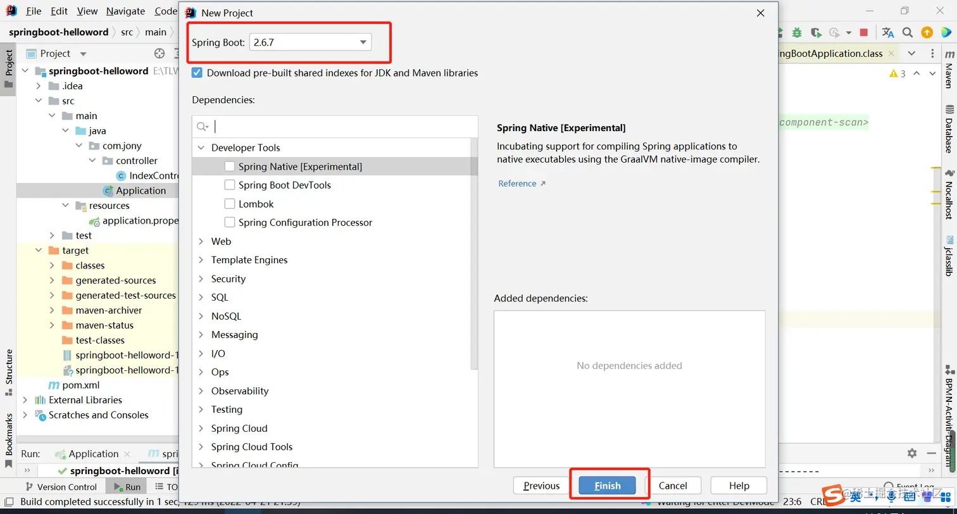Click status bar tool windows toggle icon
Viewport: 957px width, 514px height.
coord(9,502)
